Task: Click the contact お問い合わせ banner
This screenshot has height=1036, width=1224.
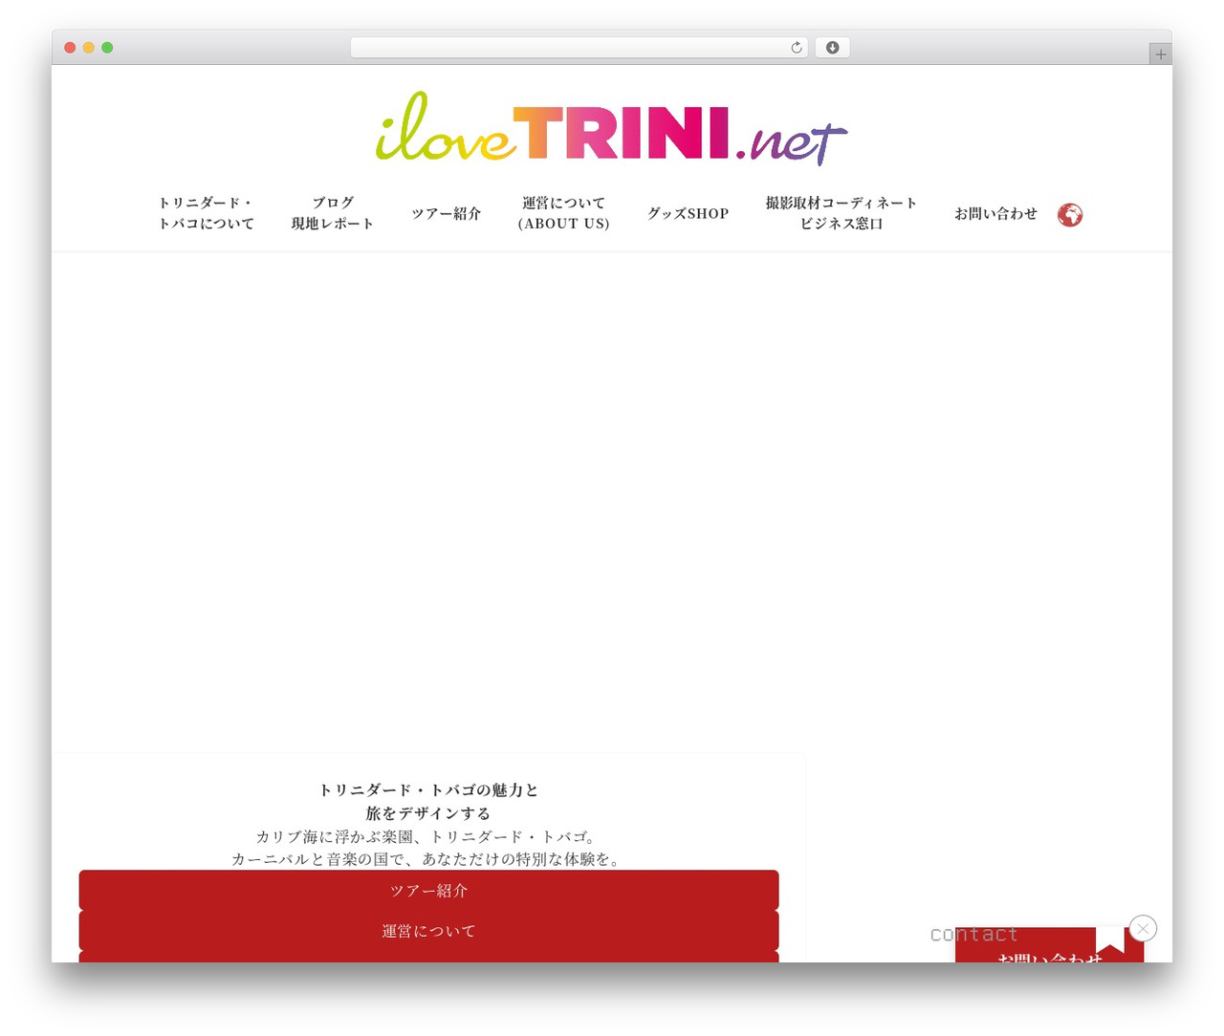Action: [1049, 946]
